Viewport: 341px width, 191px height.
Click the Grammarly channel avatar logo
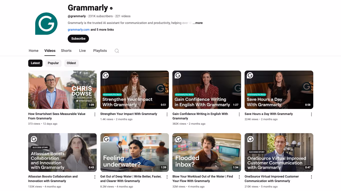(x=46, y=24)
